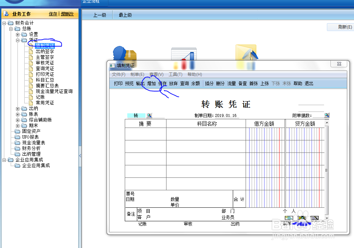Expand the 期末 tree node
The height and width of the screenshot is (248, 354).
click(x=17, y=126)
